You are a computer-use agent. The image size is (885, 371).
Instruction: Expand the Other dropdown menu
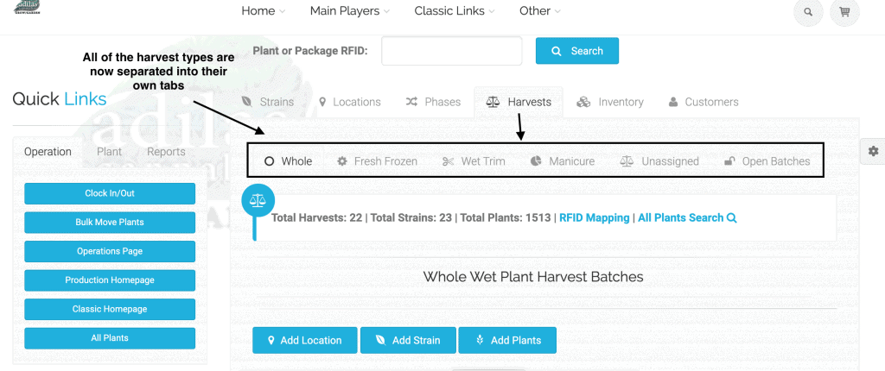[540, 10]
